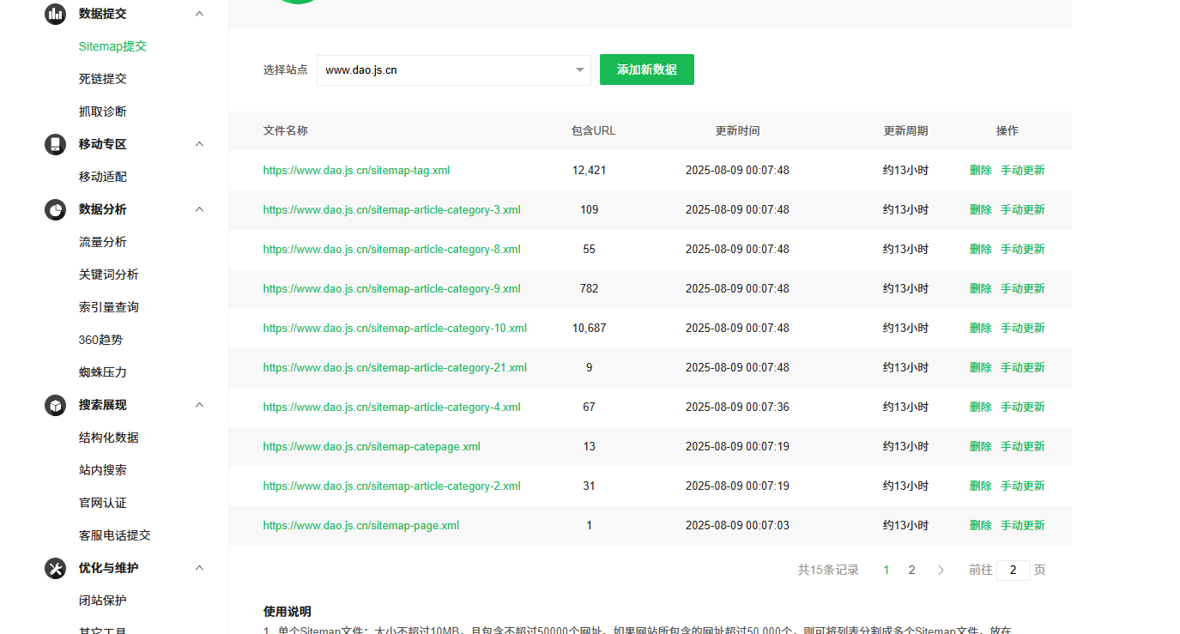Click the 优化与维护 tools icon
The height and width of the screenshot is (634, 1180).
(x=55, y=568)
